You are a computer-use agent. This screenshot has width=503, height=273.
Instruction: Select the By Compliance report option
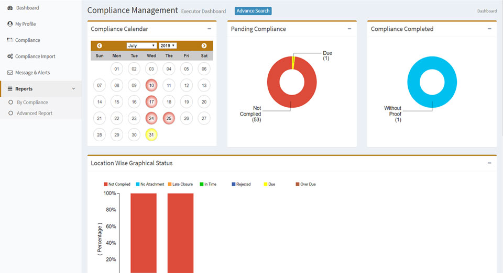[x=32, y=103]
